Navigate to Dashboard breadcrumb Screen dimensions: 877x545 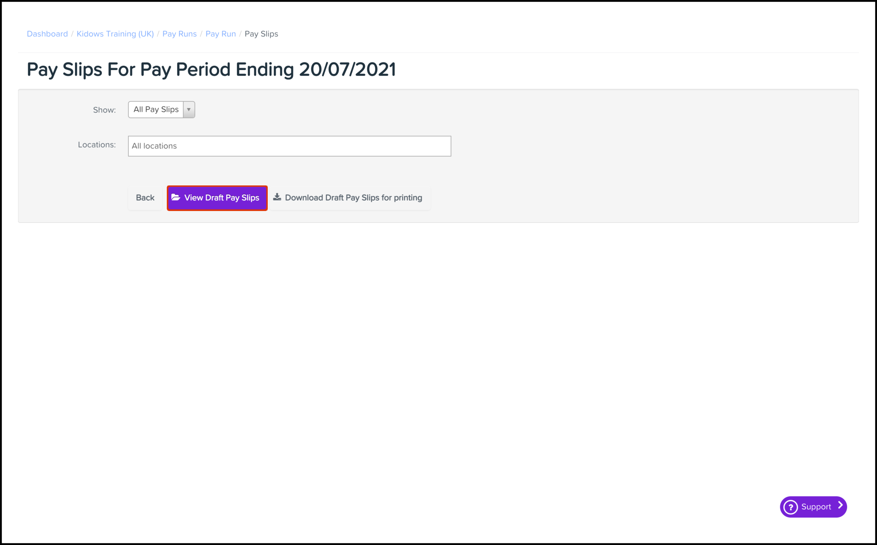[x=47, y=34]
